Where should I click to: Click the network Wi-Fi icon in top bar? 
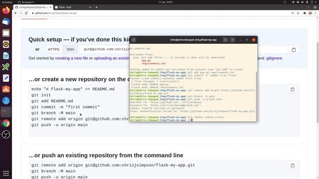[x=298, y=2]
